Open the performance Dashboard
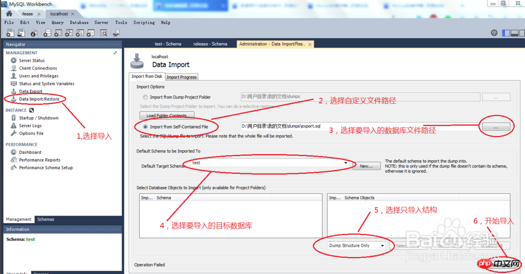 tap(30, 152)
